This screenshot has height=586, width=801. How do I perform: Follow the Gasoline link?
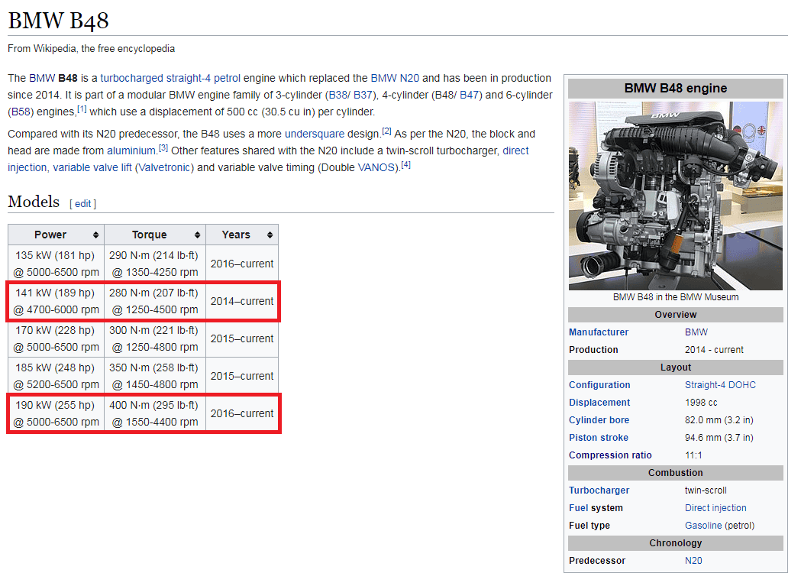(x=703, y=526)
